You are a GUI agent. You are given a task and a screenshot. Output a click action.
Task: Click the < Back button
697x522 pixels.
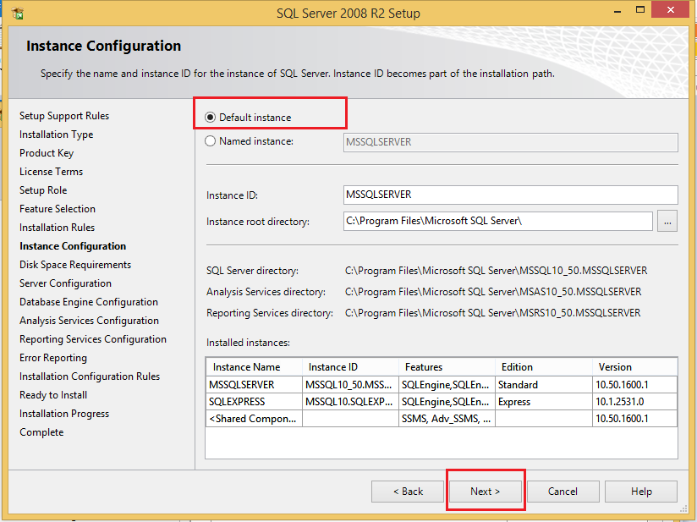point(407,491)
